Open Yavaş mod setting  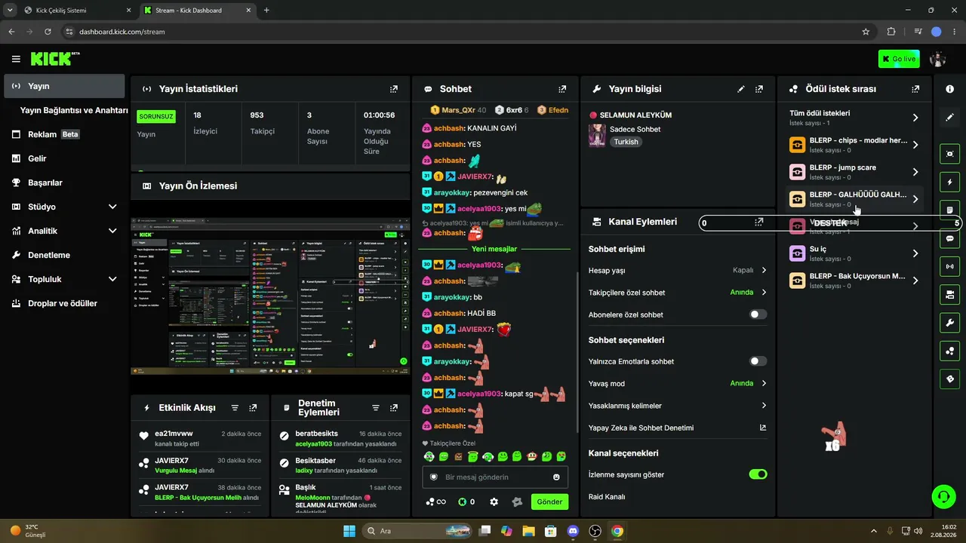(678, 383)
